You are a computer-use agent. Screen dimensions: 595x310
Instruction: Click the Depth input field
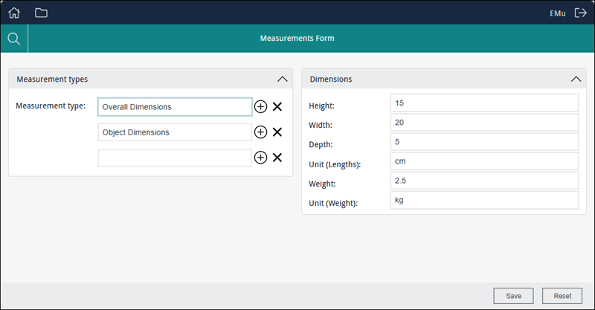pos(483,141)
